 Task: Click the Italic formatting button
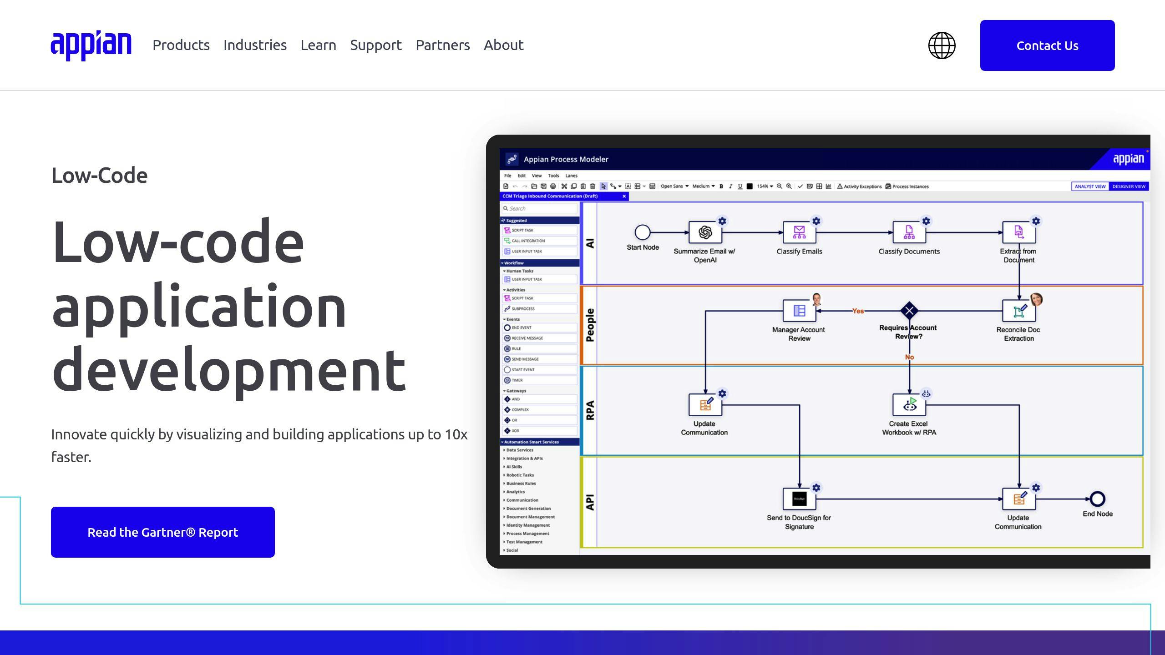pyautogui.click(x=730, y=186)
